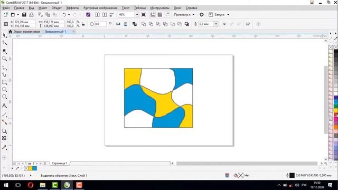Viewport: 338px width, 190px height.
Task: Go to the next page arrow
Action: pos(37,164)
